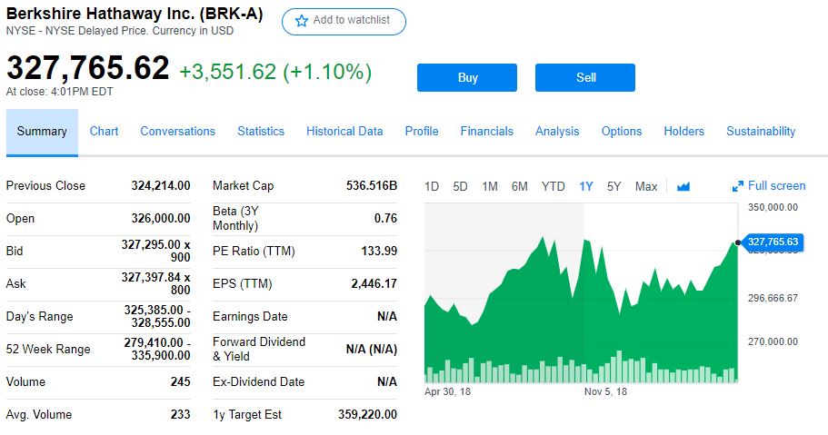Screen dimensions: 828x435
Task: View the Financials tab
Action: tap(486, 131)
